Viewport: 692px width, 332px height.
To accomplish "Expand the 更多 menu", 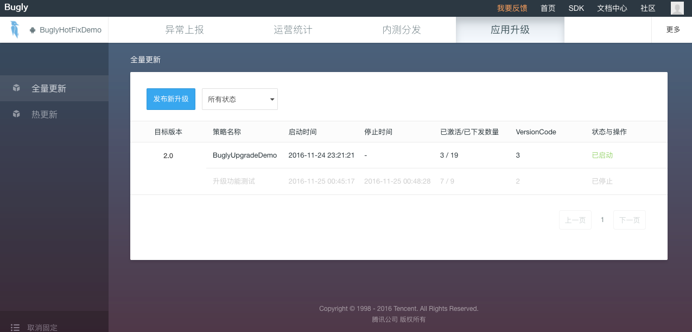I will coord(672,30).
